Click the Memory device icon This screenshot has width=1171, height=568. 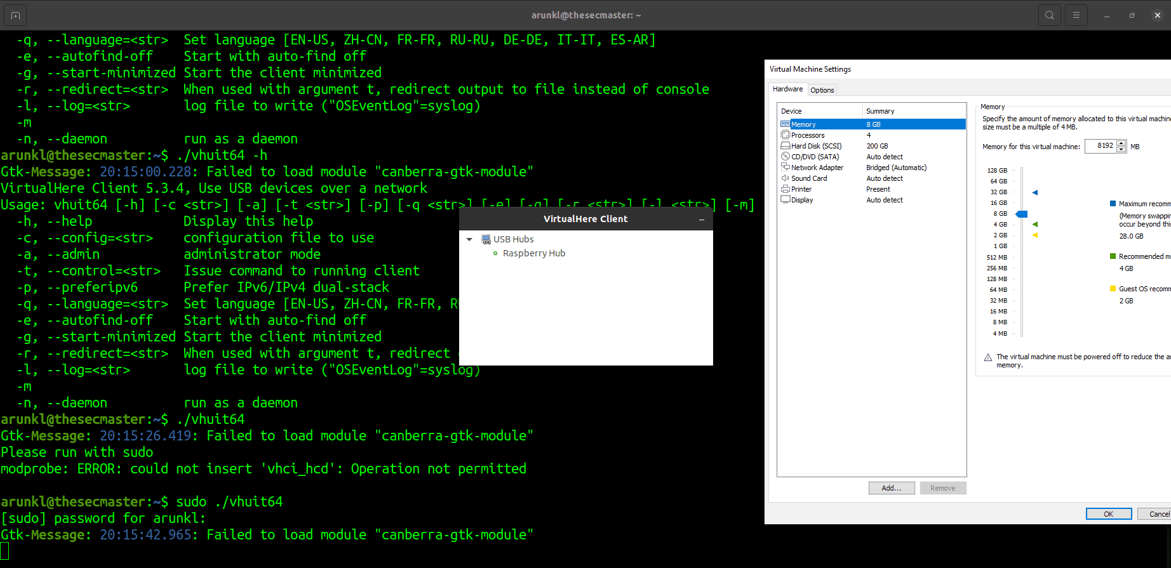[786, 124]
